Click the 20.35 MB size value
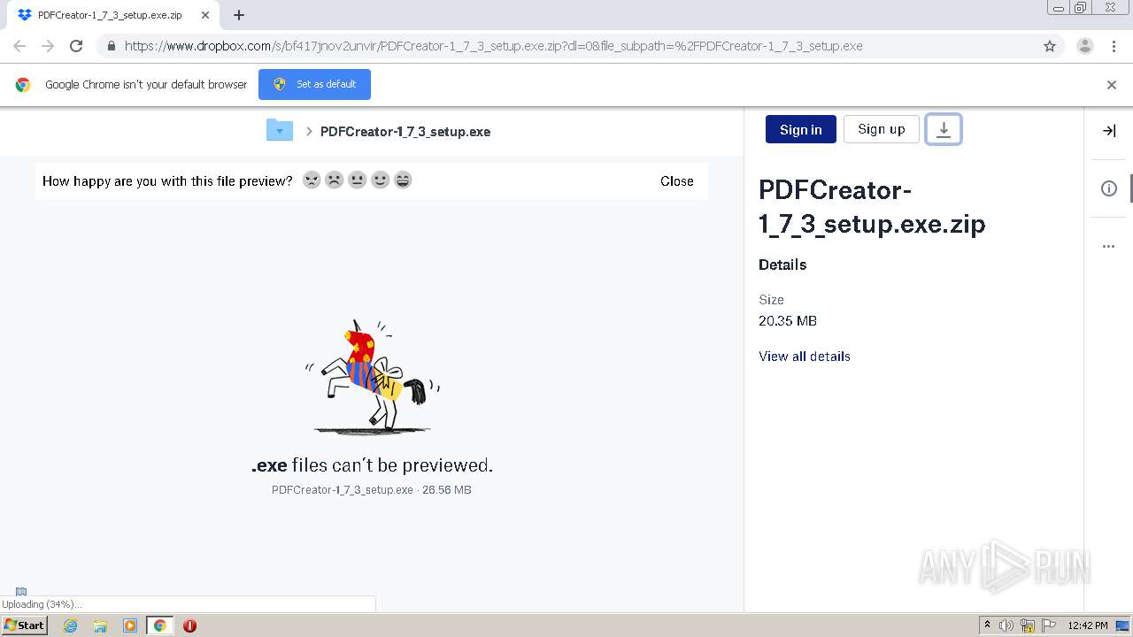Viewport: 1133px width, 637px height. 788,320
